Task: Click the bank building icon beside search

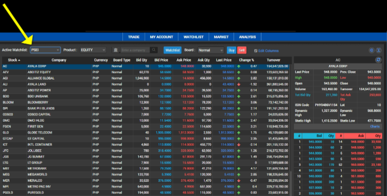Action: pos(116,50)
